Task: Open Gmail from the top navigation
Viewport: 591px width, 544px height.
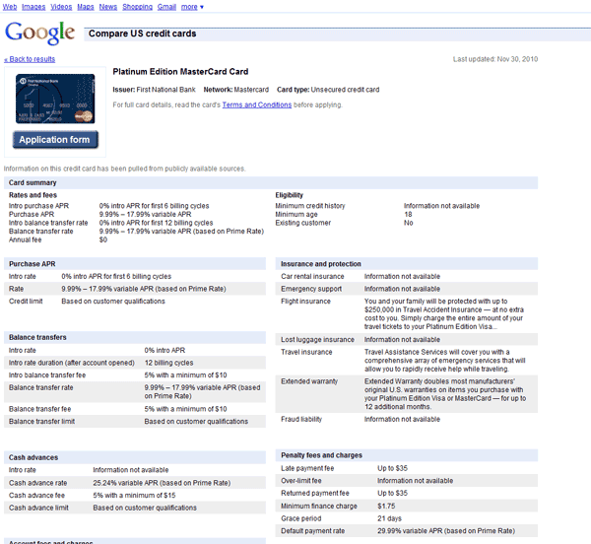Action: [166, 7]
